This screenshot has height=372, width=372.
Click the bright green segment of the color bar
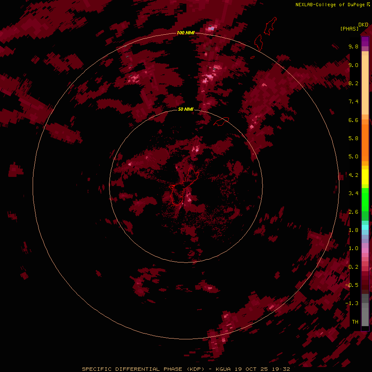[365, 199]
